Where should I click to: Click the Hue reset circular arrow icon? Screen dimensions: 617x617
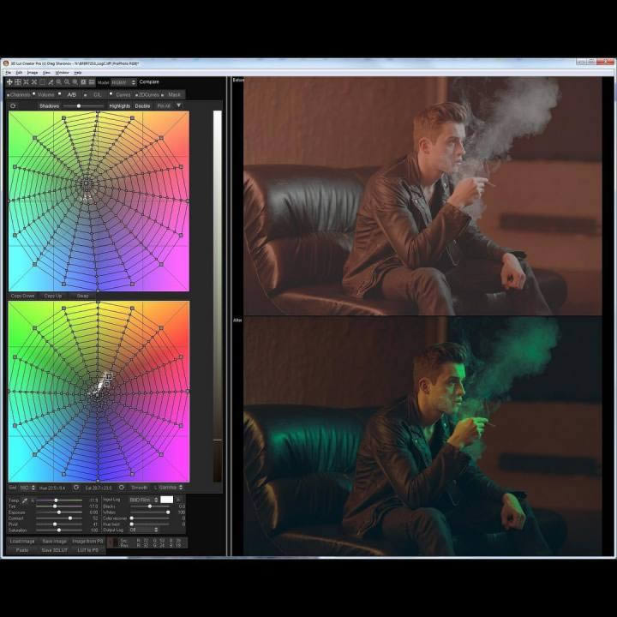coord(76,488)
